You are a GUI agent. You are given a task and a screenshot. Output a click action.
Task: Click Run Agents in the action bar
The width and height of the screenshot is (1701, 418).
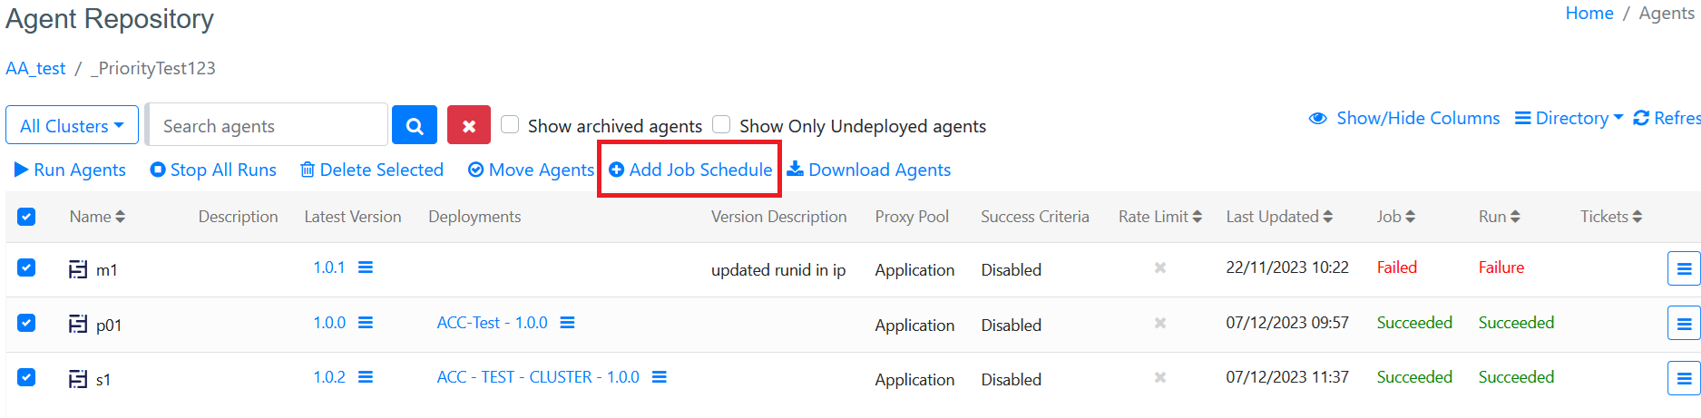tap(70, 170)
